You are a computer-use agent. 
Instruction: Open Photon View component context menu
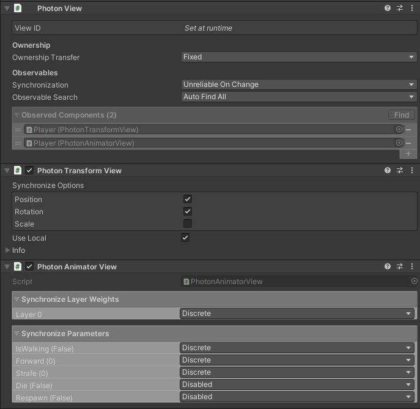click(x=412, y=8)
